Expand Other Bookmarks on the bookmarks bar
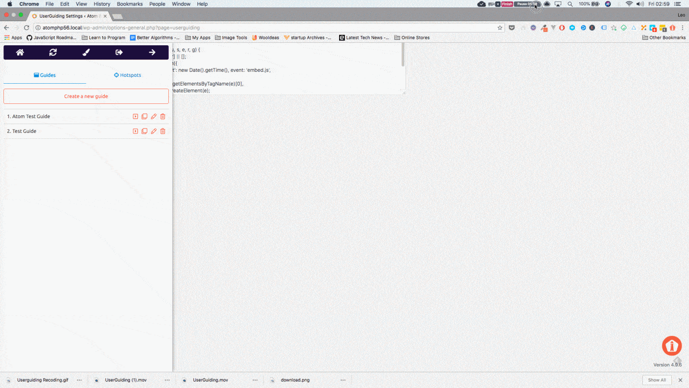 tap(663, 37)
